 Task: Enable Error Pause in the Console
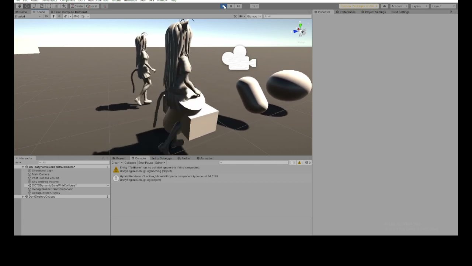coord(146,163)
